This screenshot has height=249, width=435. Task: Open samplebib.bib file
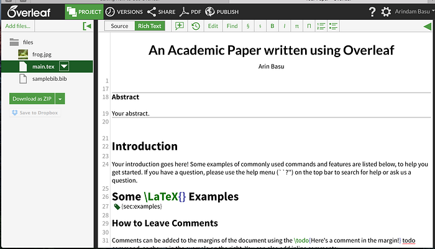pos(49,79)
